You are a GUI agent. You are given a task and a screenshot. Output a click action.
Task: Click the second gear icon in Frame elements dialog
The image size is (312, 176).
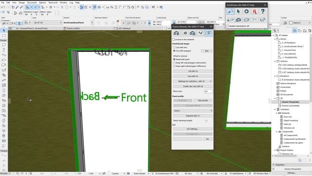pos(184,33)
